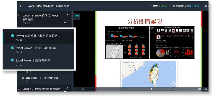Pause the video playback
Screen dimensions: 216x100
tap(77, 89)
